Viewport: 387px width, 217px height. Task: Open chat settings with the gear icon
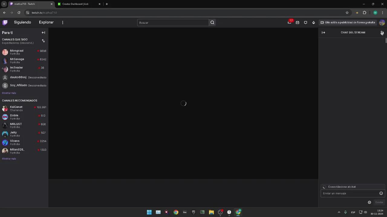coord(369,202)
